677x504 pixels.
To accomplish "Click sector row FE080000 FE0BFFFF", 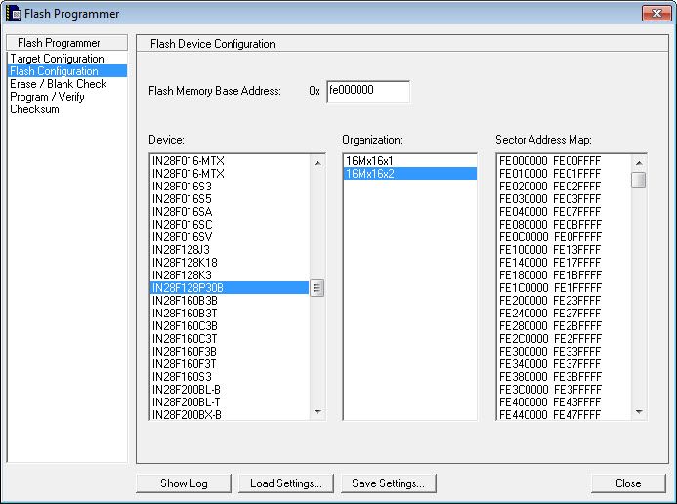I will coord(564,225).
